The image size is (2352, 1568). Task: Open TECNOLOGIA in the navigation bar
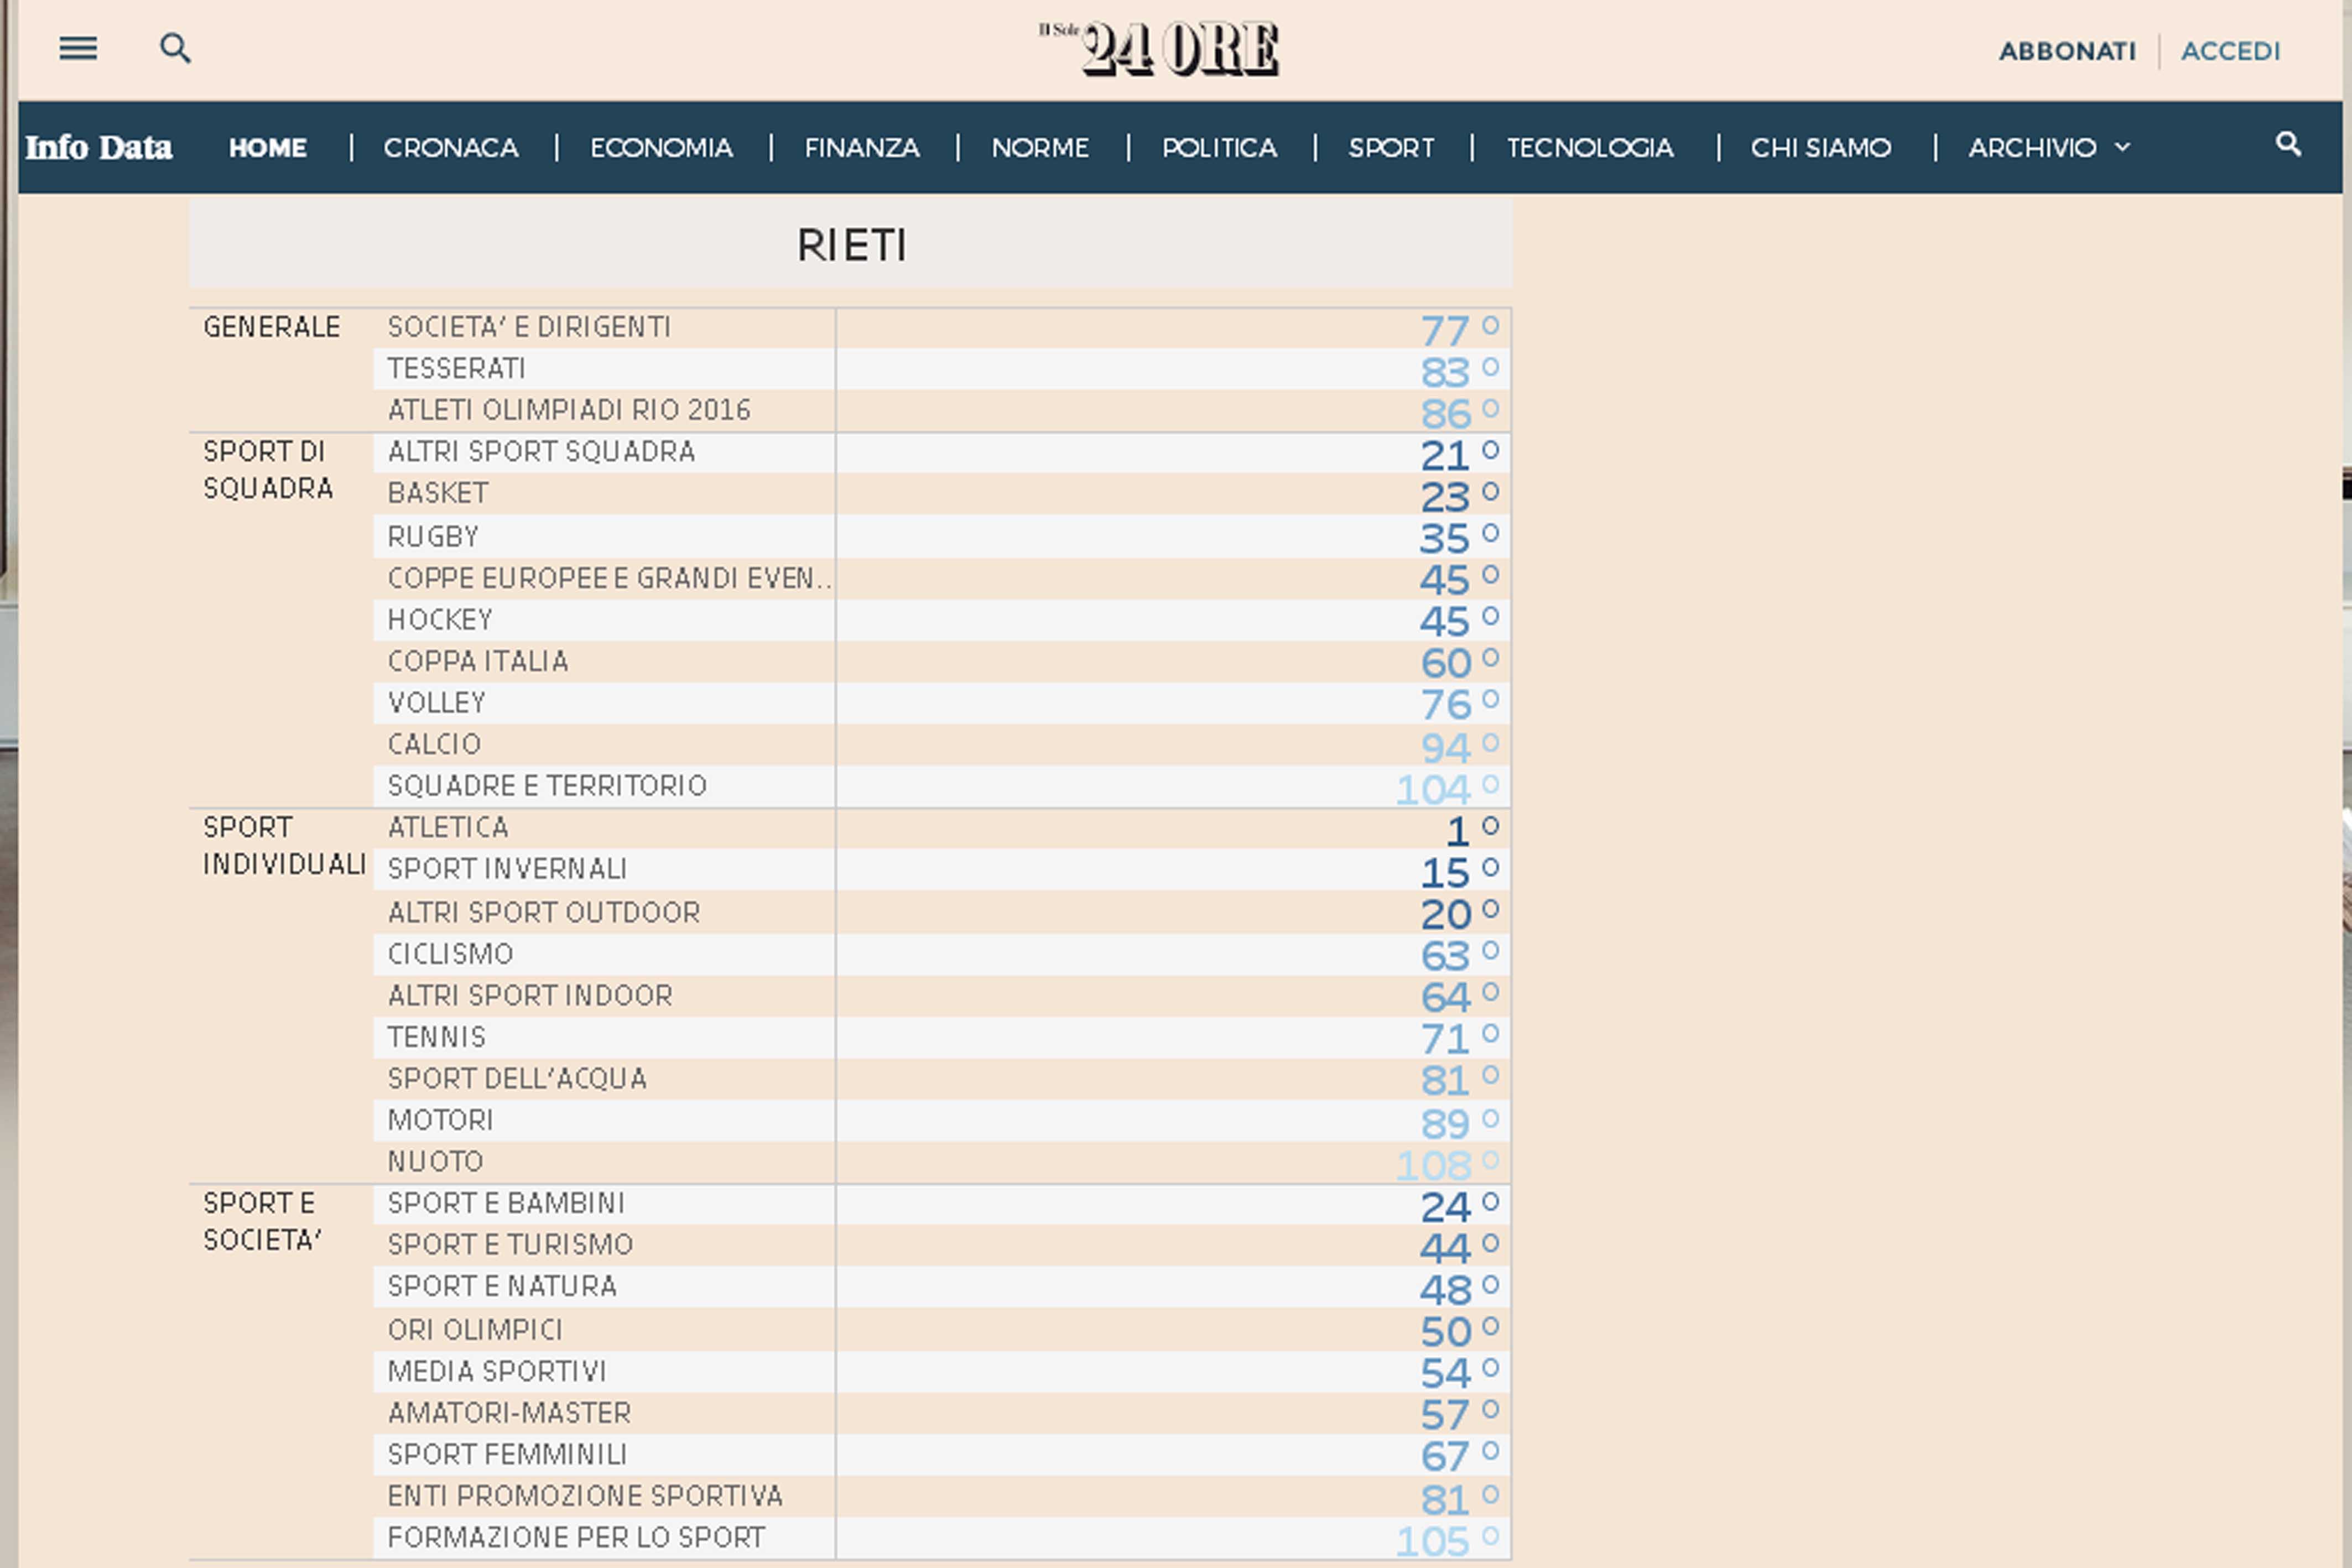tap(1589, 147)
